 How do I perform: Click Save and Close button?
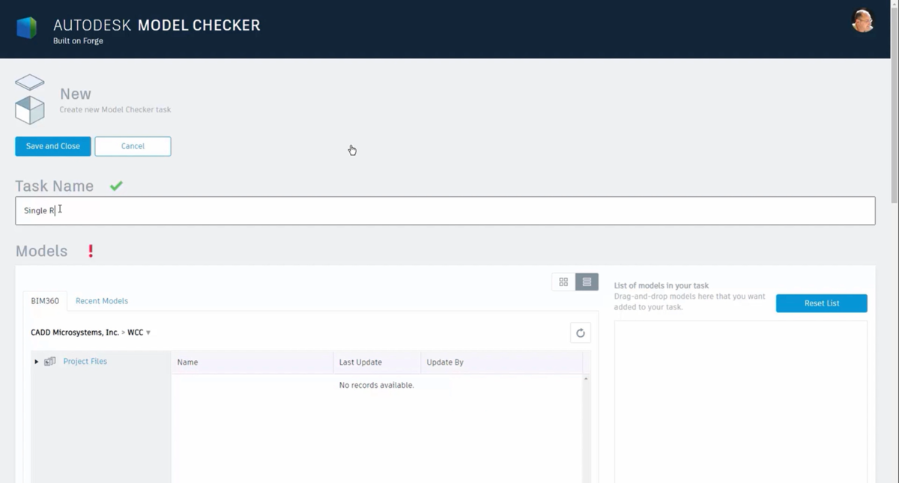[53, 146]
